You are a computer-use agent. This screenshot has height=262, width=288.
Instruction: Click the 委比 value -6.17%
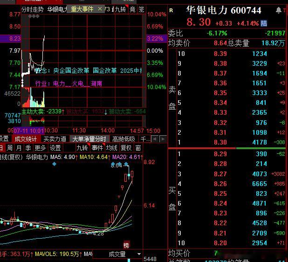point(217,33)
